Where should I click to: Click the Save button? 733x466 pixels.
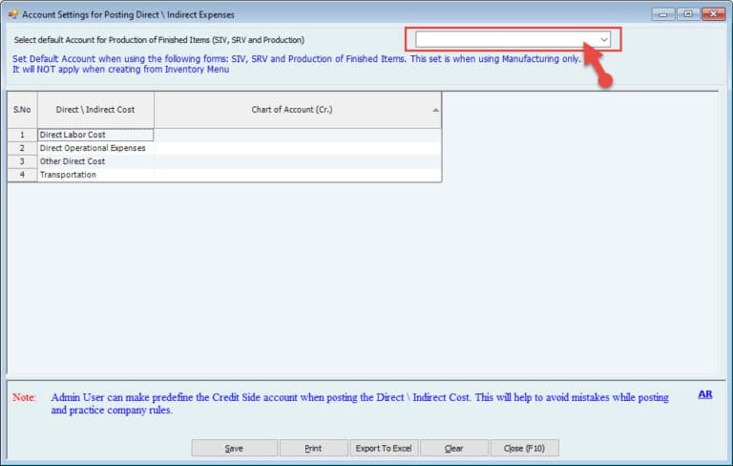pyautogui.click(x=234, y=448)
